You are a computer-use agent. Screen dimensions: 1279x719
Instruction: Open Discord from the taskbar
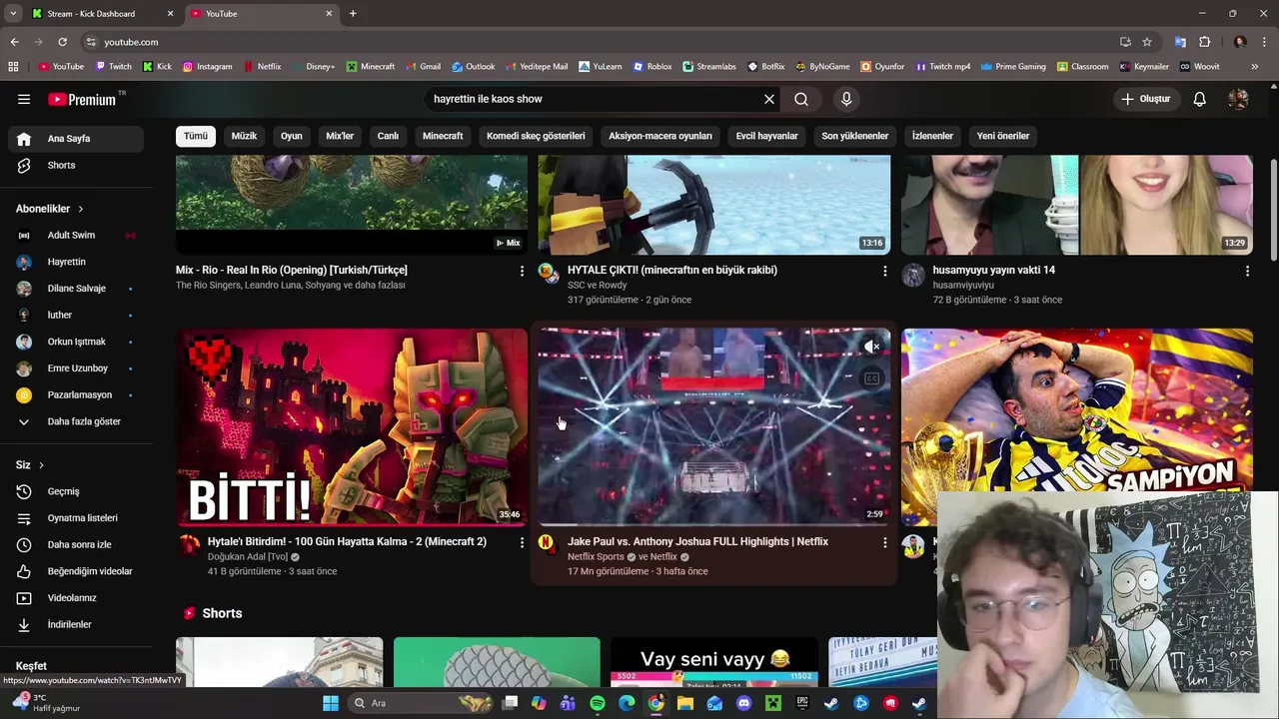[743, 703]
